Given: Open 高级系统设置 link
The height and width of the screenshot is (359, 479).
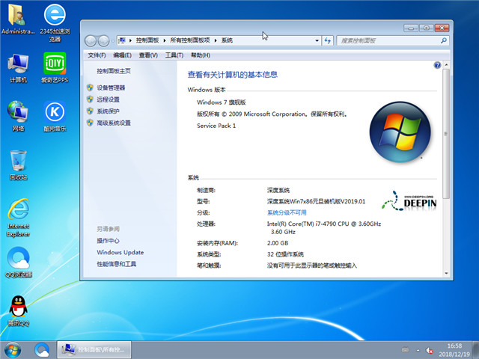Looking at the screenshot, I should point(114,123).
